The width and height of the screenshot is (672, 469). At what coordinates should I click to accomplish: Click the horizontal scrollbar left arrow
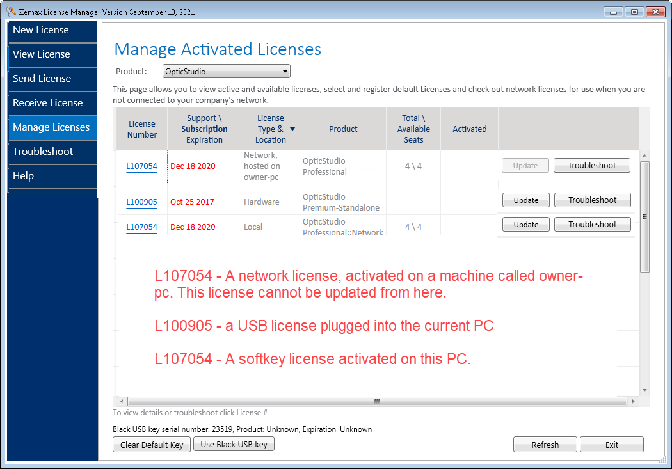tap(122, 401)
